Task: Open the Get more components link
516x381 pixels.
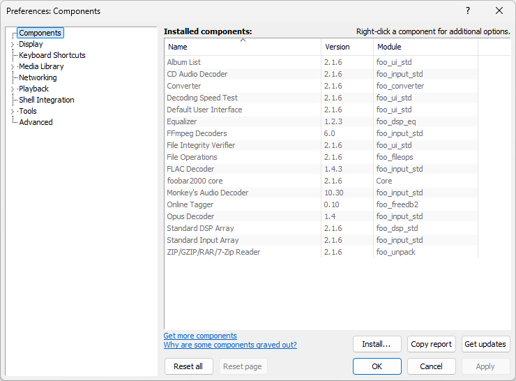Action: tap(200, 336)
